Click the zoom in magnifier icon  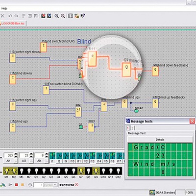pyautogui.click(x=56, y=16)
